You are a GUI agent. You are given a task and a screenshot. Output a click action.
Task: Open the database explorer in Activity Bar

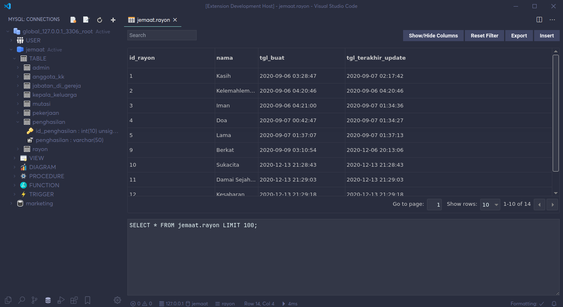[48, 300]
